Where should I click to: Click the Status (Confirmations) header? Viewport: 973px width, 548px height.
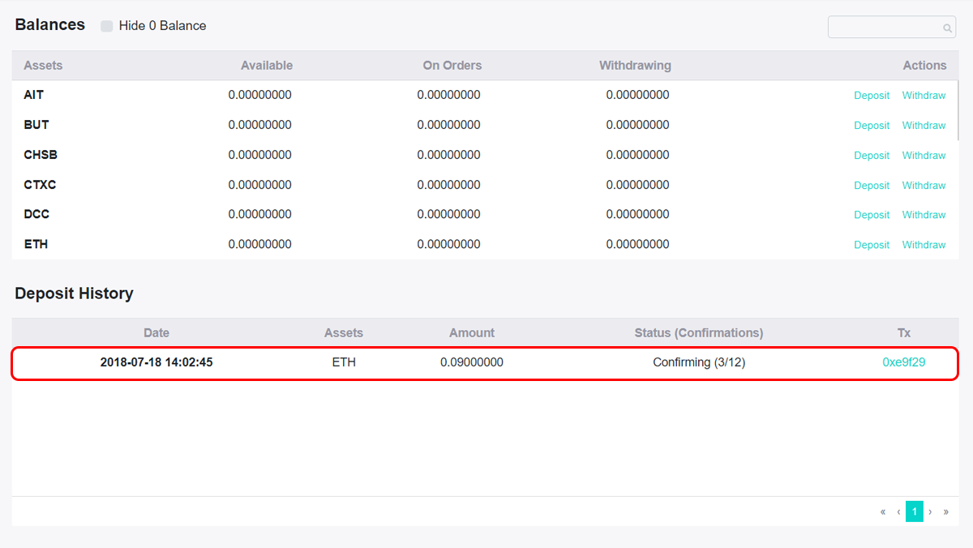699,333
